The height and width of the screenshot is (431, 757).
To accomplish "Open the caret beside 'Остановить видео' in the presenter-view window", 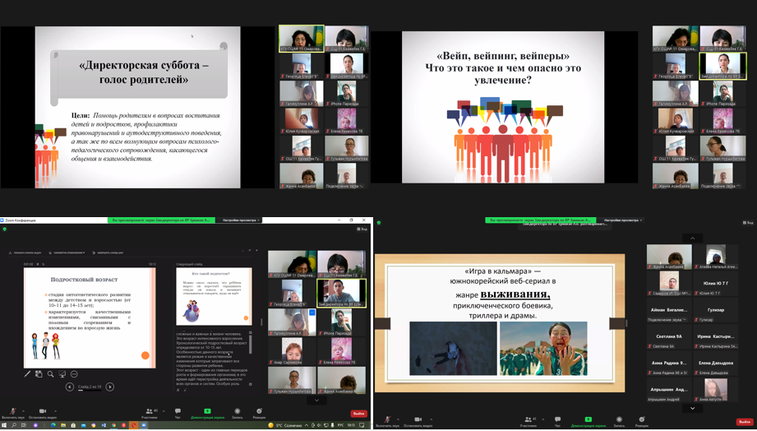I will [55, 411].
